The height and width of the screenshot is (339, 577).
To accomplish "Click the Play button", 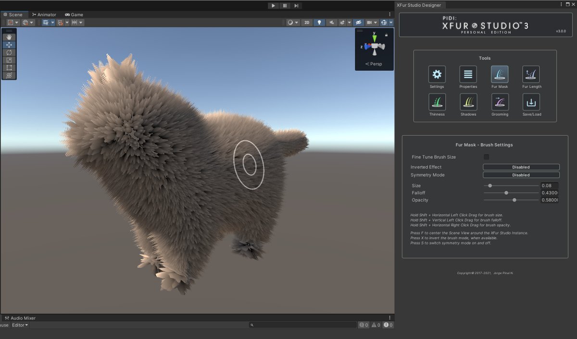I will [x=273, y=6].
